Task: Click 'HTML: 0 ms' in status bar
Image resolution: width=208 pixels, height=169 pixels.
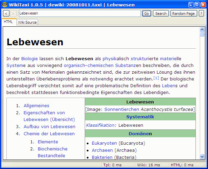Action: 182,165
